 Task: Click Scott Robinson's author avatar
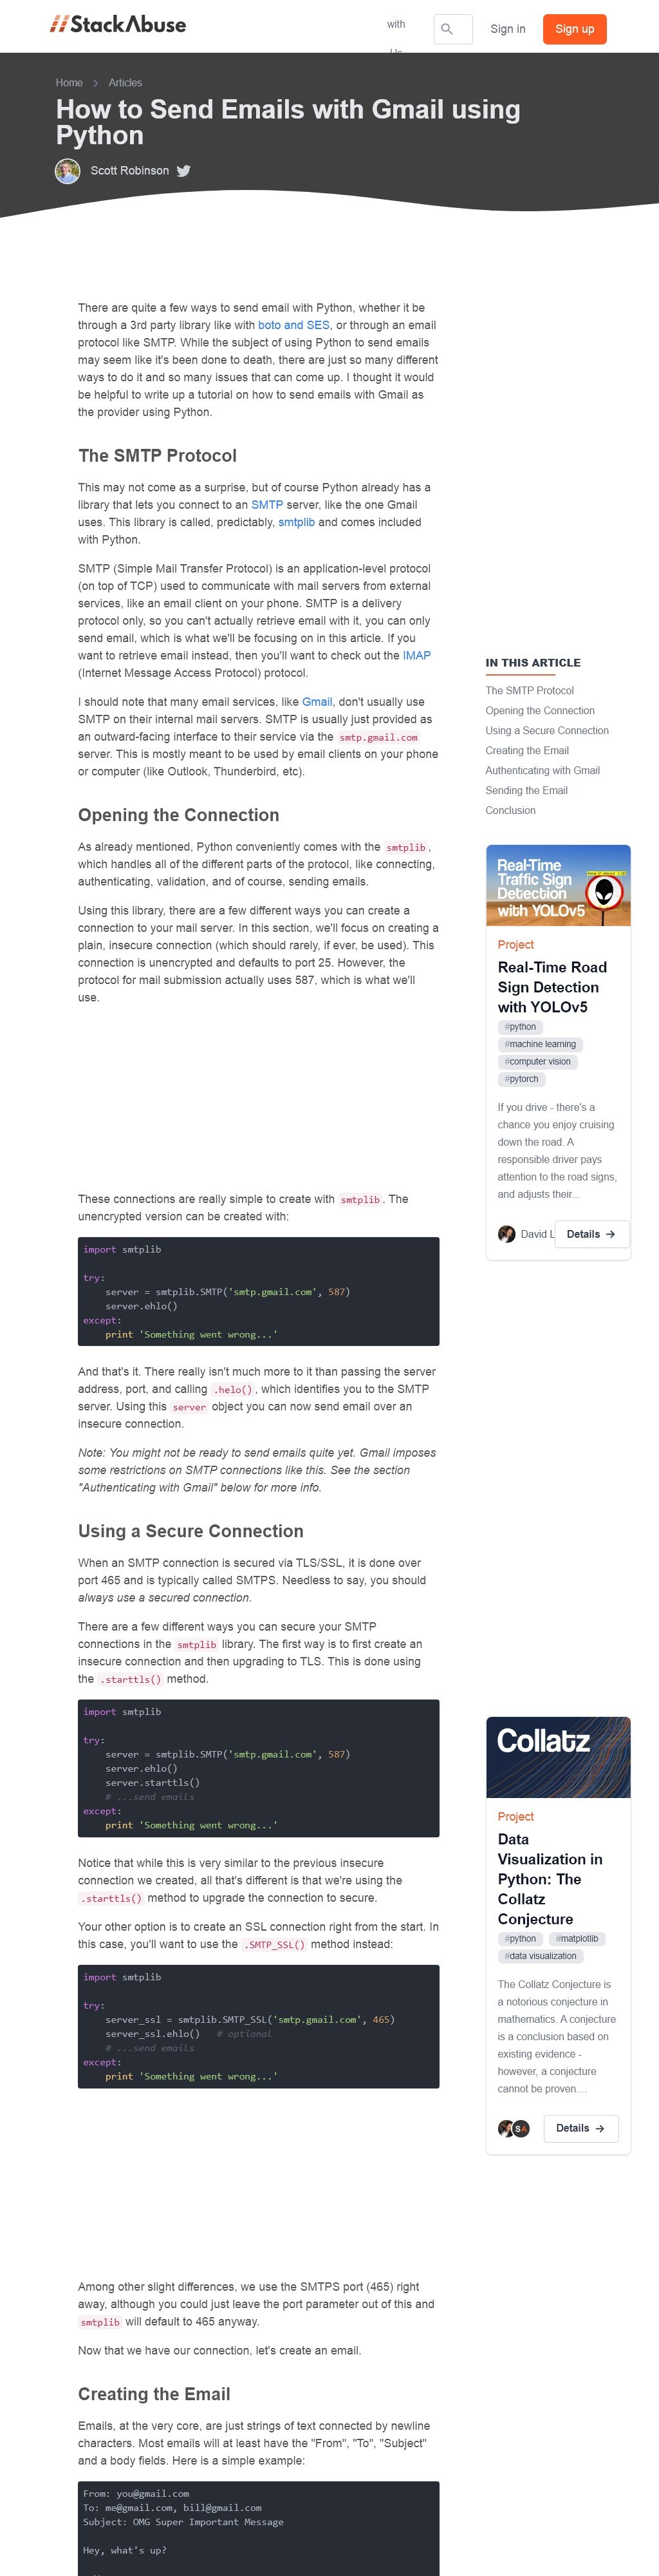[x=67, y=171]
